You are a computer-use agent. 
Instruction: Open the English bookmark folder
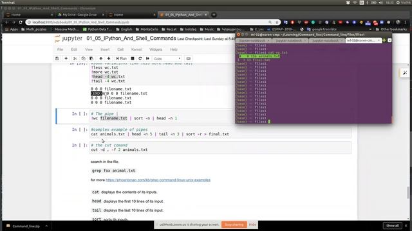click(x=124, y=30)
